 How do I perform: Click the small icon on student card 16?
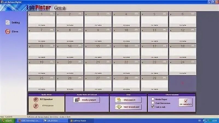click(136, 46)
